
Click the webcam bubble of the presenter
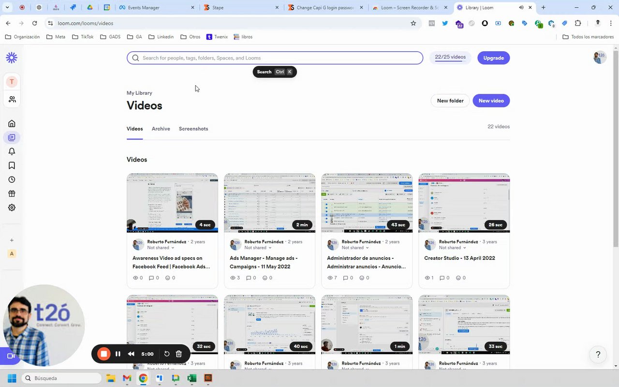click(x=44, y=325)
